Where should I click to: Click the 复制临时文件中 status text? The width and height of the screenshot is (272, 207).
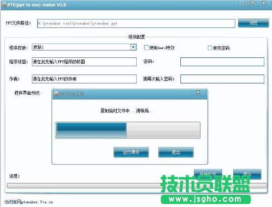click(127, 111)
